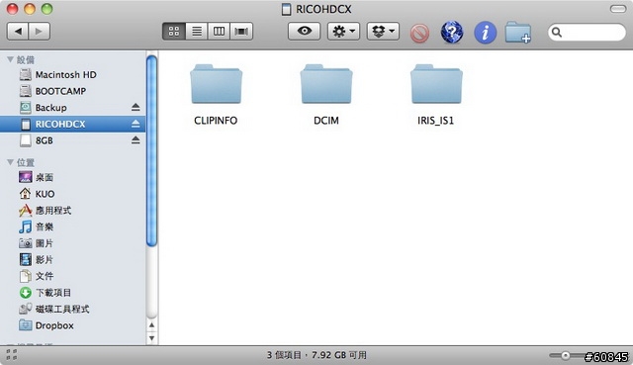Click the red close window button
This screenshot has height=365, width=633.
(13, 9)
